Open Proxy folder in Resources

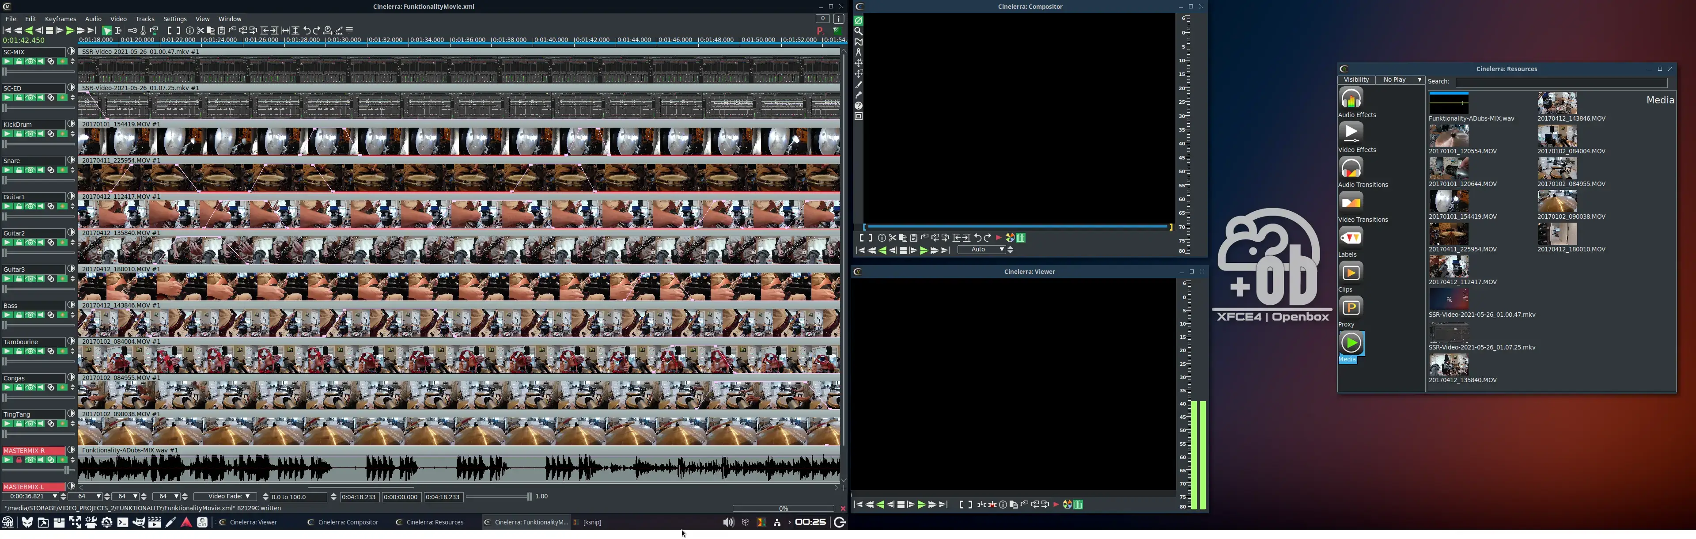pos(1351,307)
